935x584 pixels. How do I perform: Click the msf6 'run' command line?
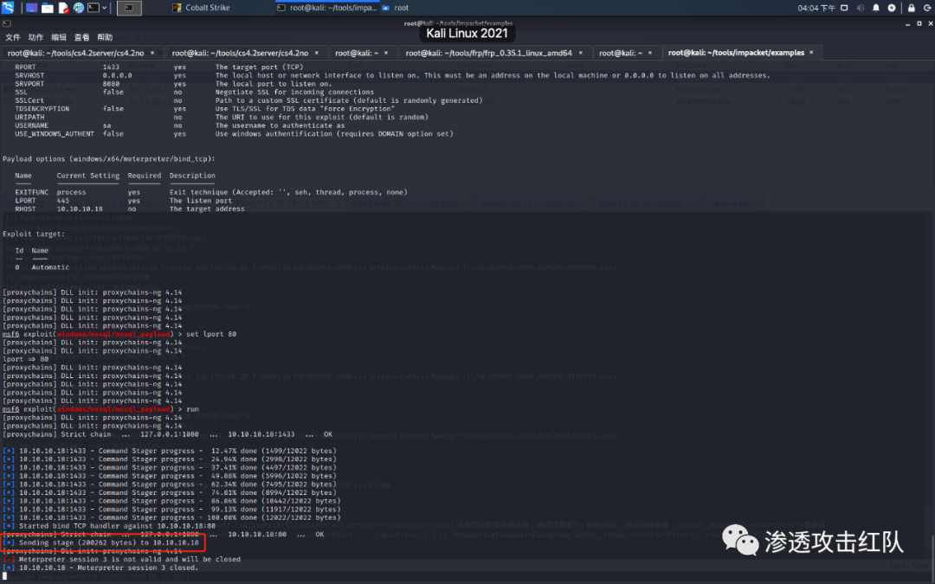(x=100, y=408)
